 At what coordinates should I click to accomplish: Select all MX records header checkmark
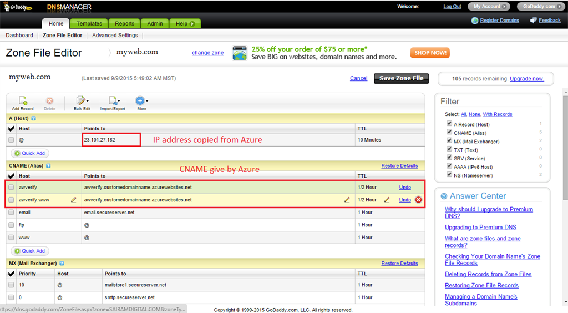point(11,274)
